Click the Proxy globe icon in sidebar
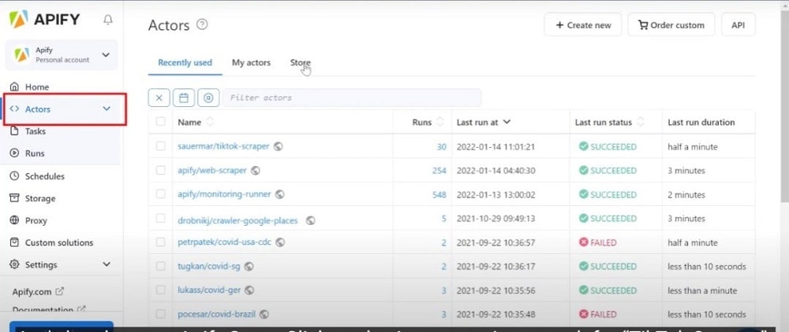 coord(14,220)
